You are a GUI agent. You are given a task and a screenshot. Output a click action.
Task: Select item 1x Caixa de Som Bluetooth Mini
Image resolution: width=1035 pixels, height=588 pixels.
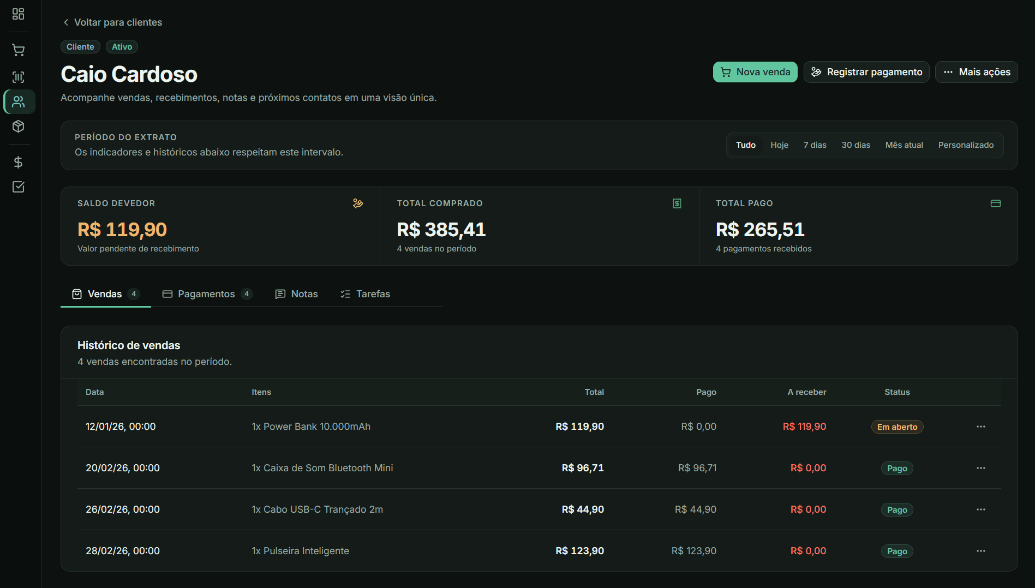coord(322,468)
